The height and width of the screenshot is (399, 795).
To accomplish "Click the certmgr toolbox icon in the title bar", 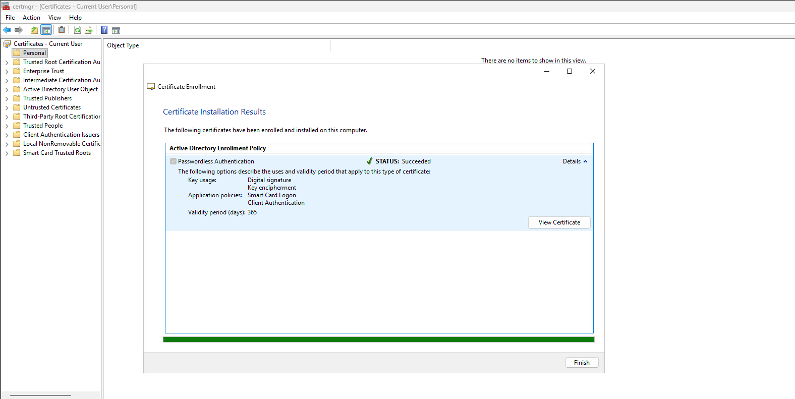I will 6,6.
